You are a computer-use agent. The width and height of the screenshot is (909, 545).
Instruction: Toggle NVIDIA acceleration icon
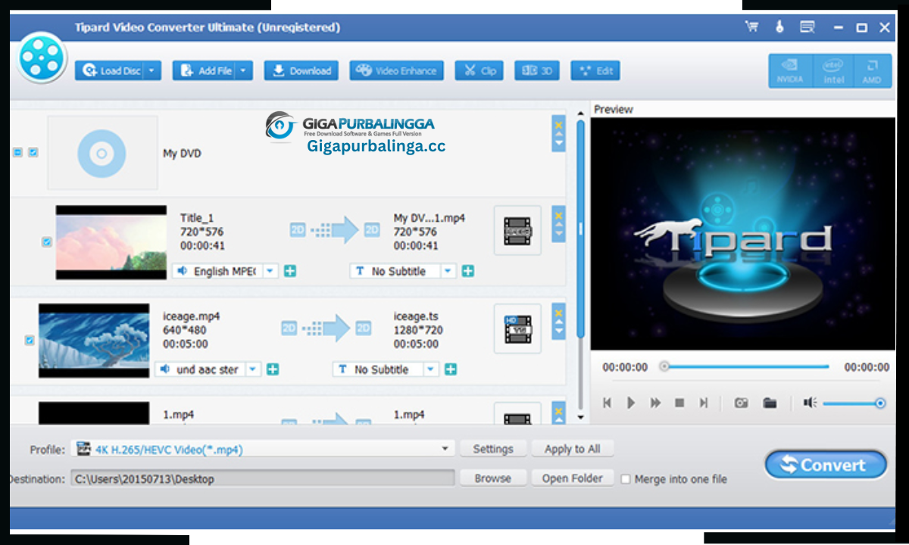pyautogui.click(x=790, y=70)
